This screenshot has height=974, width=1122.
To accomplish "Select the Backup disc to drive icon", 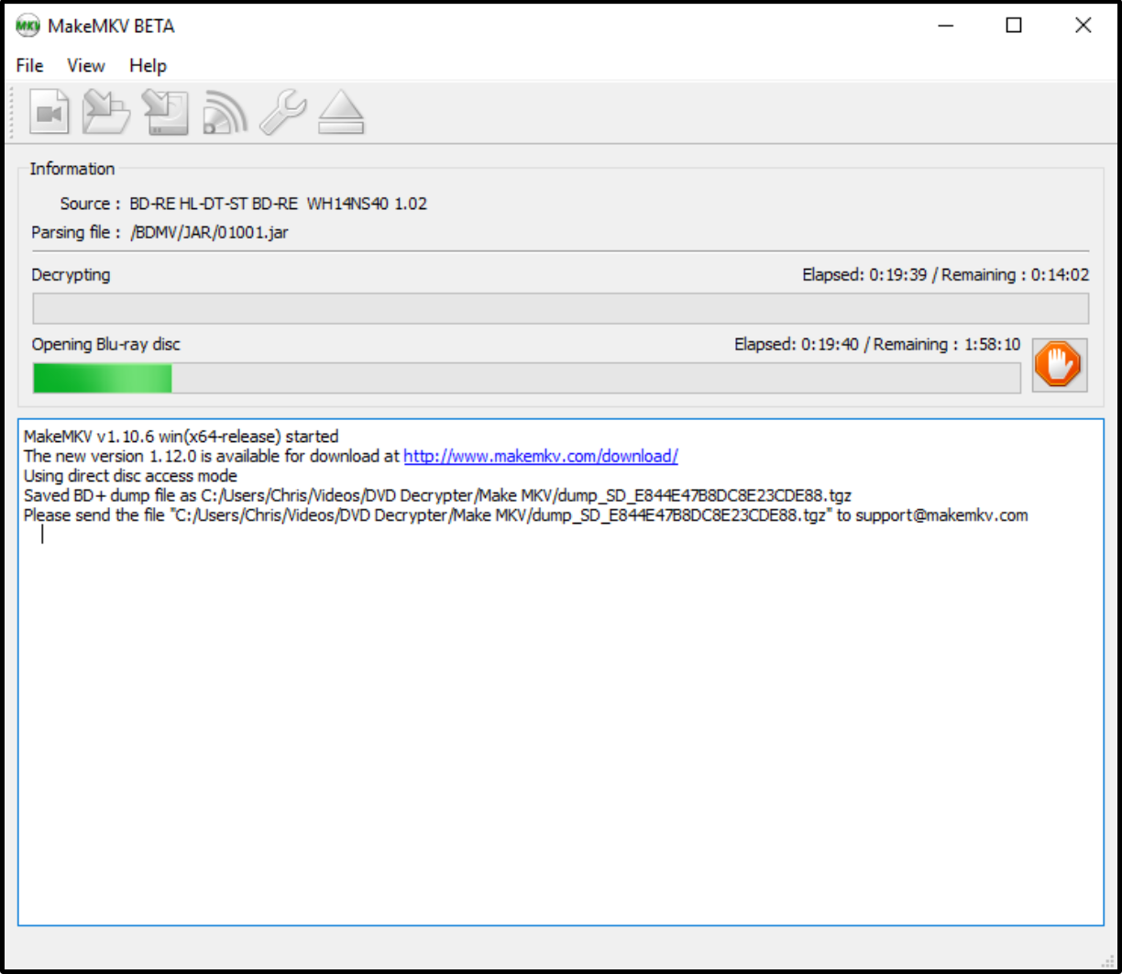I will click(x=165, y=113).
